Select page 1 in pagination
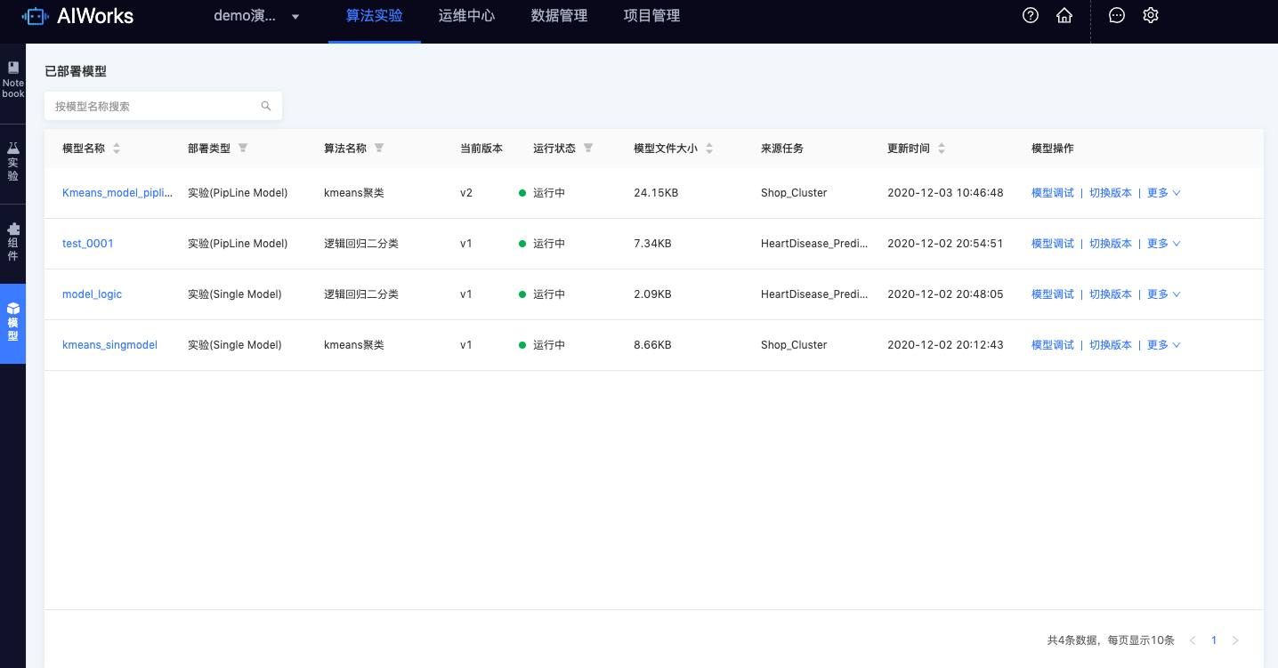 [1214, 640]
